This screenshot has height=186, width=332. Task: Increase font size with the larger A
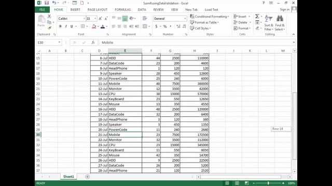100,19
